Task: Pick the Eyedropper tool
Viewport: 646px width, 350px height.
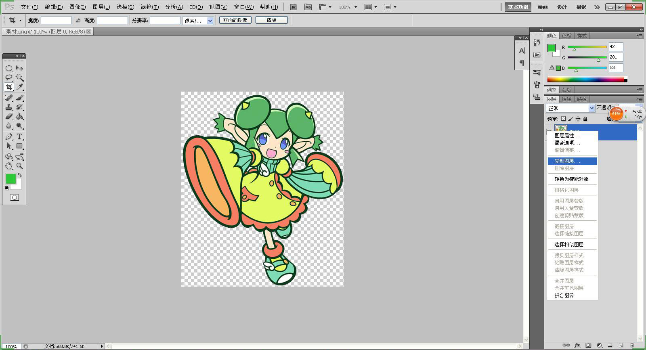Action: (x=19, y=87)
